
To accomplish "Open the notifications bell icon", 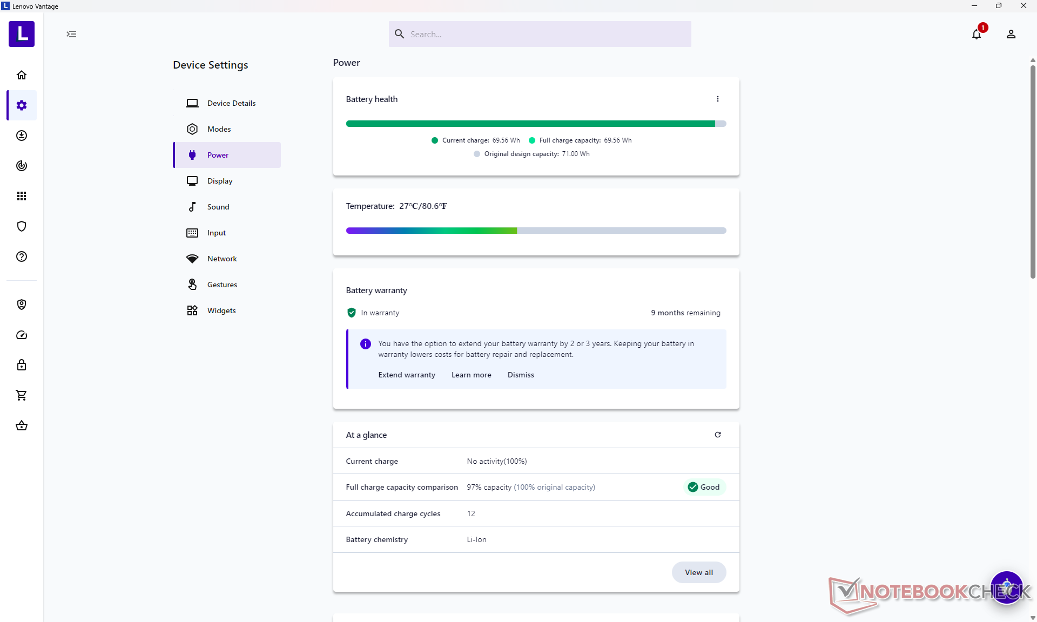I will [976, 35].
